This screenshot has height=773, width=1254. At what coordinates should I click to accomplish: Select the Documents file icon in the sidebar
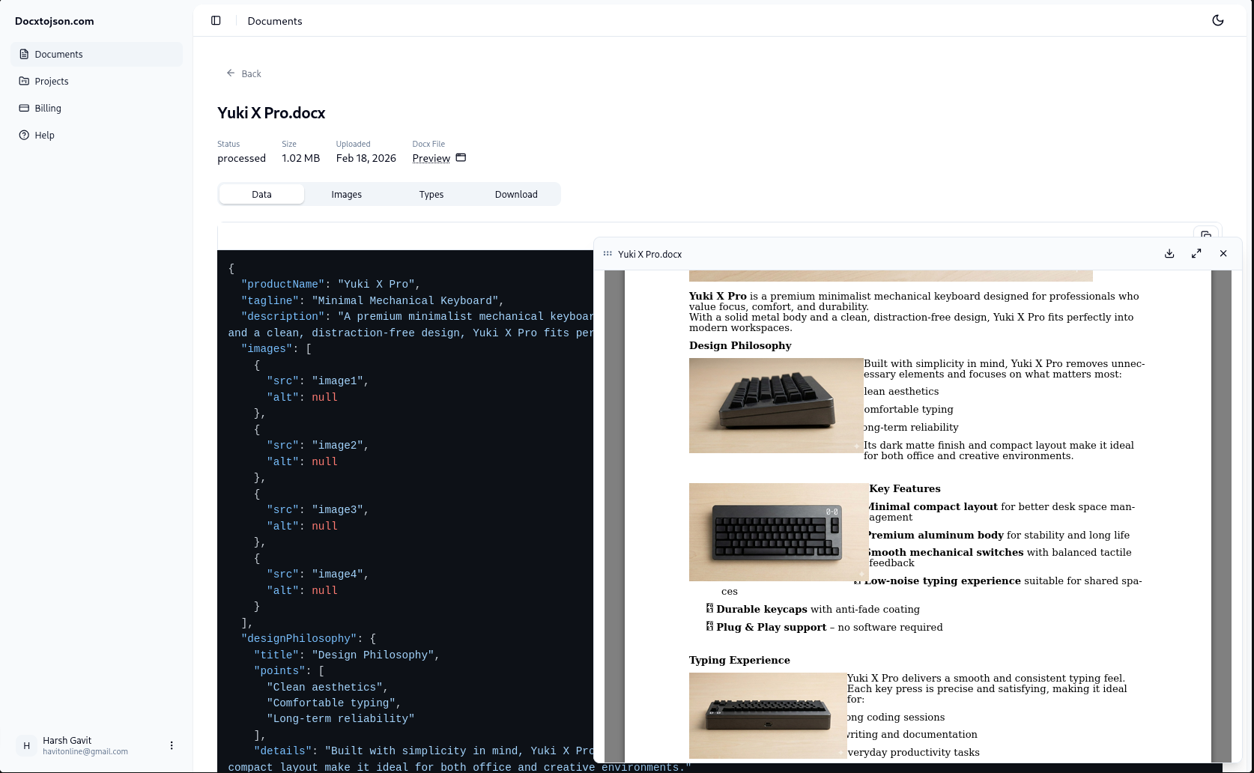point(25,54)
